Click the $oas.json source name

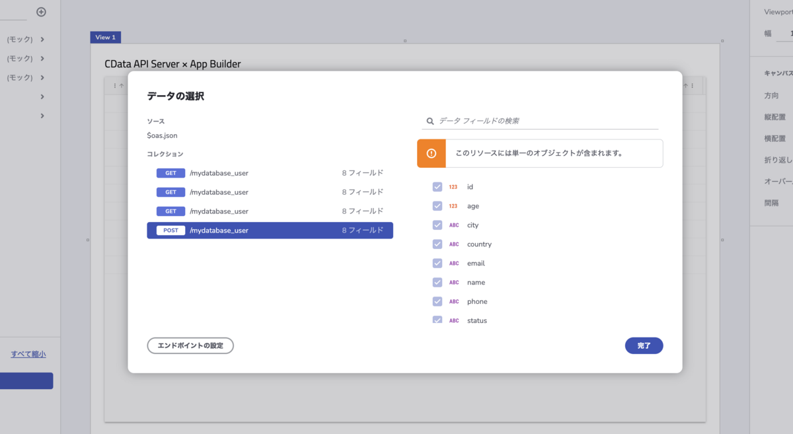(162, 135)
